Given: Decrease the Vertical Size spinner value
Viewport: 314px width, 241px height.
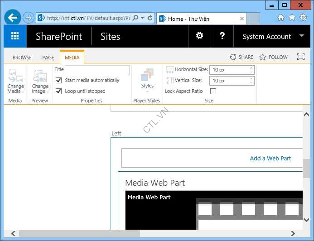Looking at the screenshot, I should [251, 83].
